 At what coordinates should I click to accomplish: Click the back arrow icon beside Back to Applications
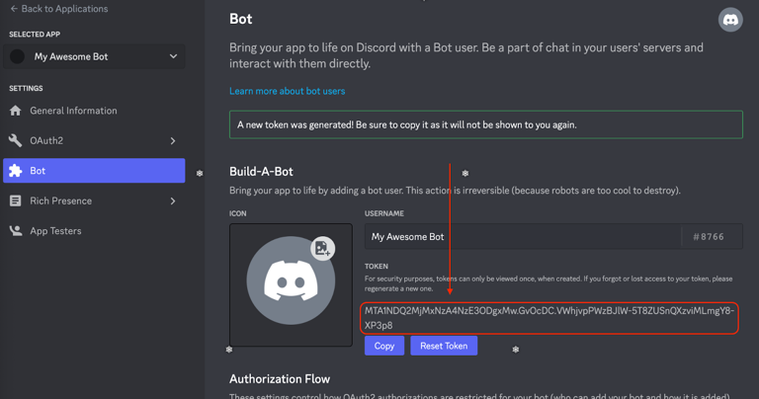click(14, 9)
